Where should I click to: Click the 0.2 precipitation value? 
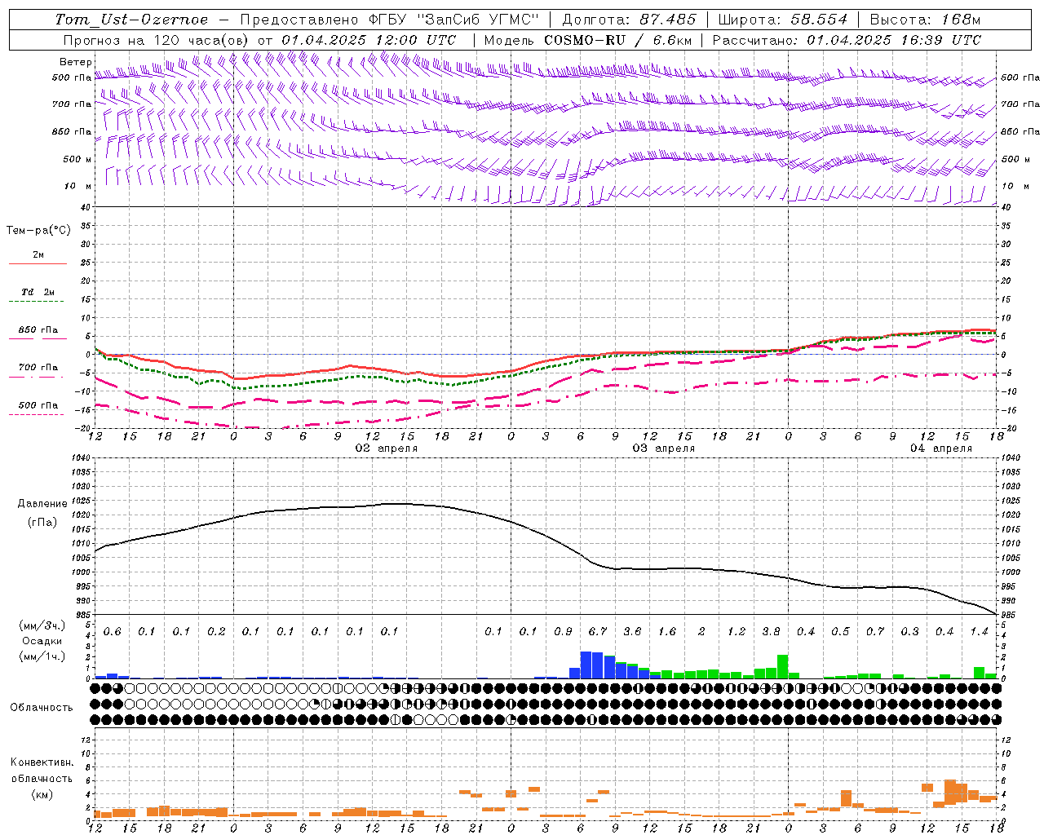tap(216, 632)
